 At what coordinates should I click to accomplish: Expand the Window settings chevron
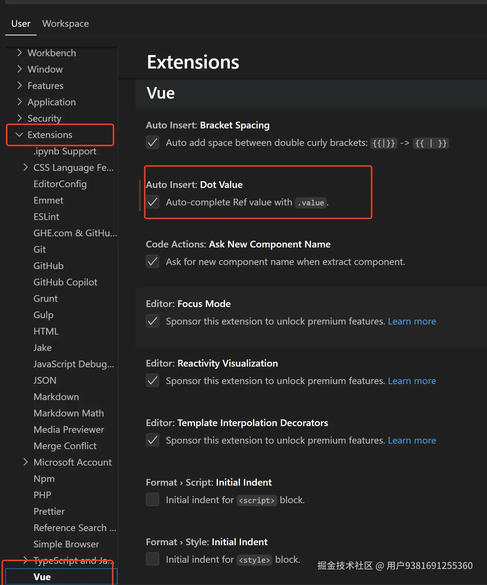20,69
